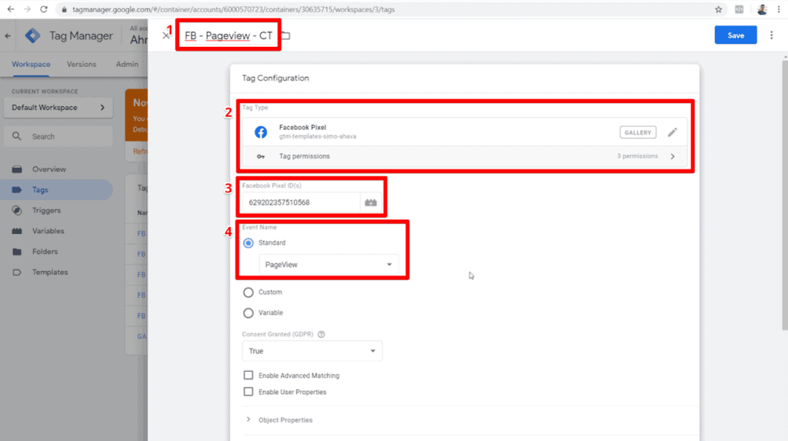The height and width of the screenshot is (441, 788).
Task: Click the pencil edit icon for tag type
Action: 673,132
